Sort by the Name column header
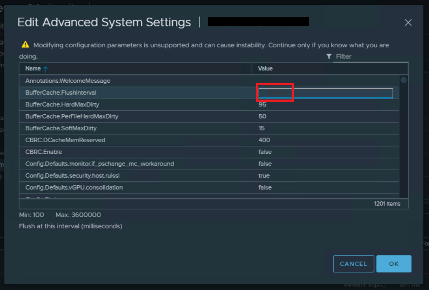 click(x=33, y=69)
